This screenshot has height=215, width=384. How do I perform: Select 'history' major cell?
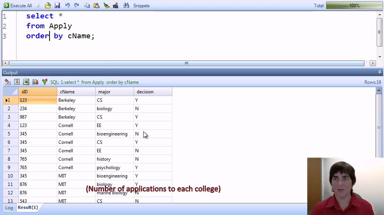click(114, 159)
